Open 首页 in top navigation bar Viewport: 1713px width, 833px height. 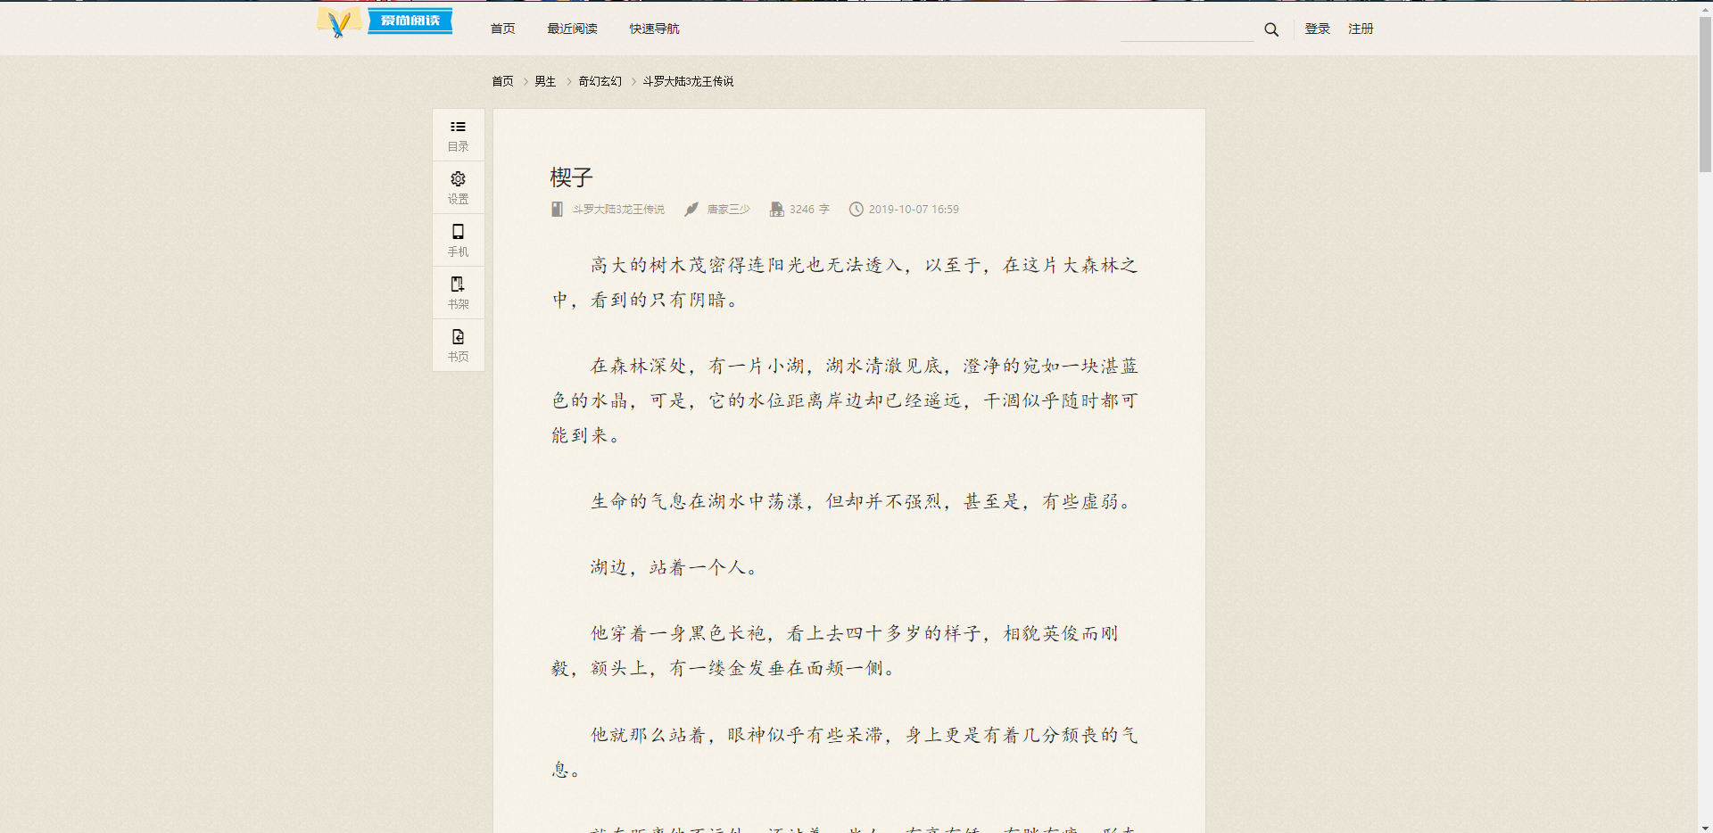click(x=502, y=29)
